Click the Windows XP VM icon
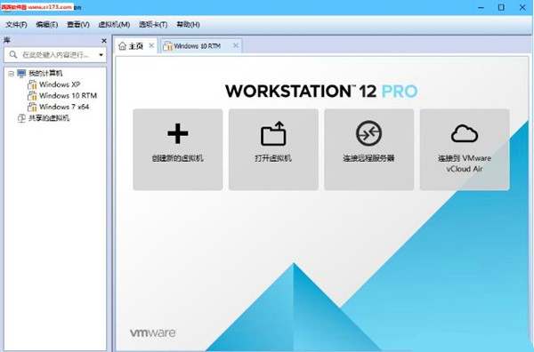Image resolution: width=534 pixels, height=352 pixels. pos(32,84)
